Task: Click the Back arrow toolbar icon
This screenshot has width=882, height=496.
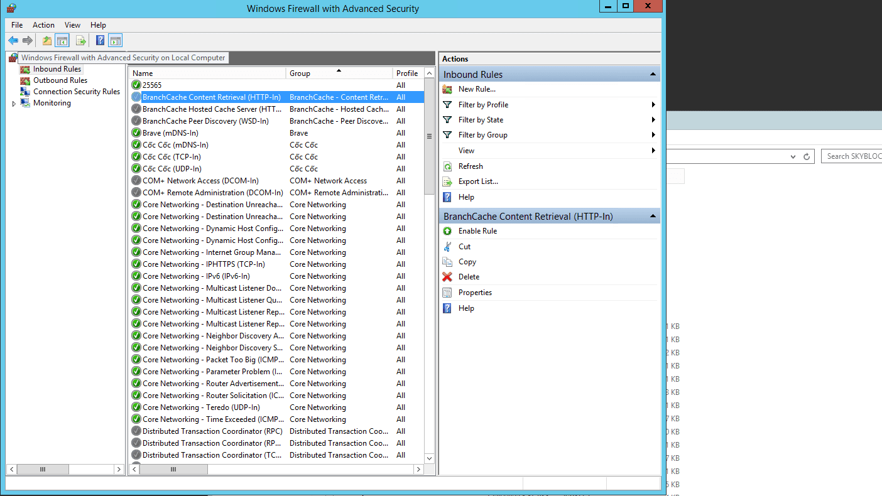Action: 13,41
